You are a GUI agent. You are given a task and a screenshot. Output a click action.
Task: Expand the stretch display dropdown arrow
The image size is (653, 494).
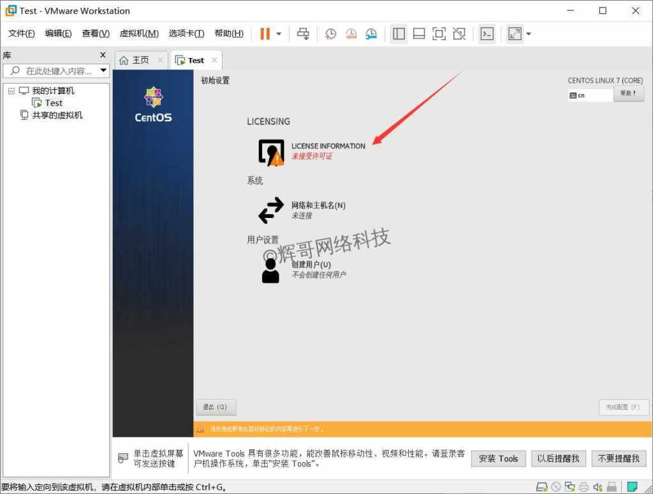(529, 34)
